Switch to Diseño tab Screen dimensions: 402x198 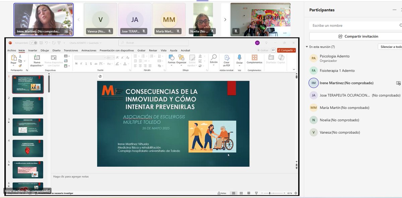point(56,50)
